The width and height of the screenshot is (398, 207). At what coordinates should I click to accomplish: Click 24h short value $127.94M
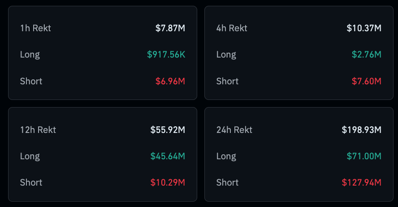(361, 182)
